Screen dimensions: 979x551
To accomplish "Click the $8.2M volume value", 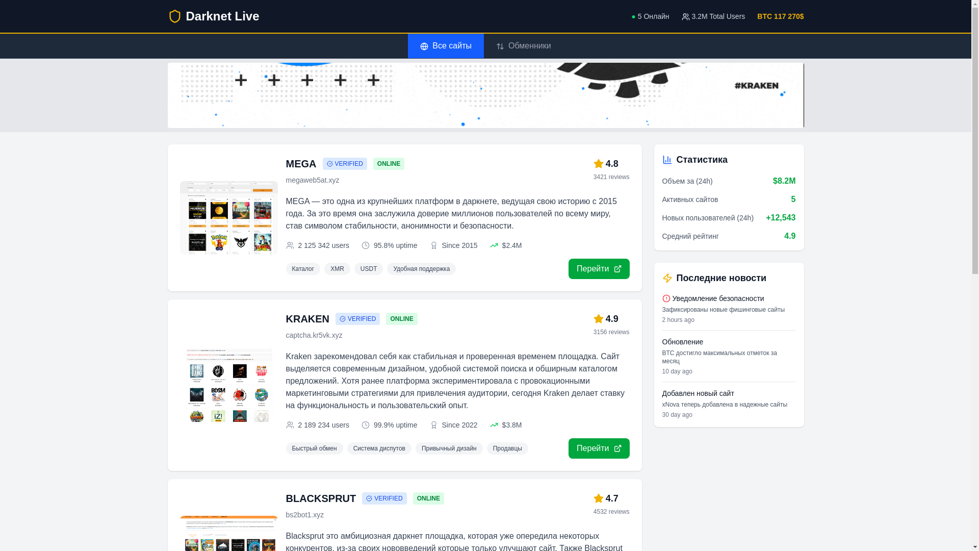I will [x=784, y=181].
